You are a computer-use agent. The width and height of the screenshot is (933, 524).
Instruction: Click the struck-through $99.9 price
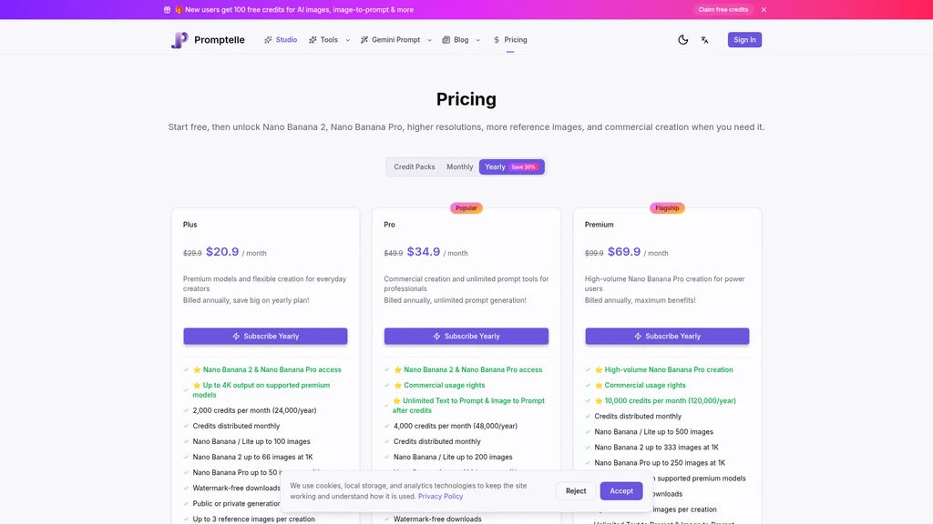click(594, 253)
